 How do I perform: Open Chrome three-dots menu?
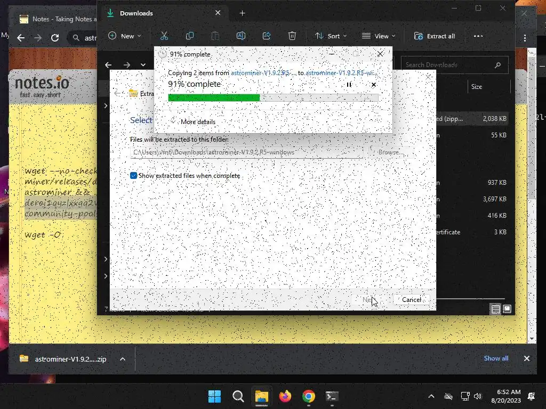click(x=525, y=38)
